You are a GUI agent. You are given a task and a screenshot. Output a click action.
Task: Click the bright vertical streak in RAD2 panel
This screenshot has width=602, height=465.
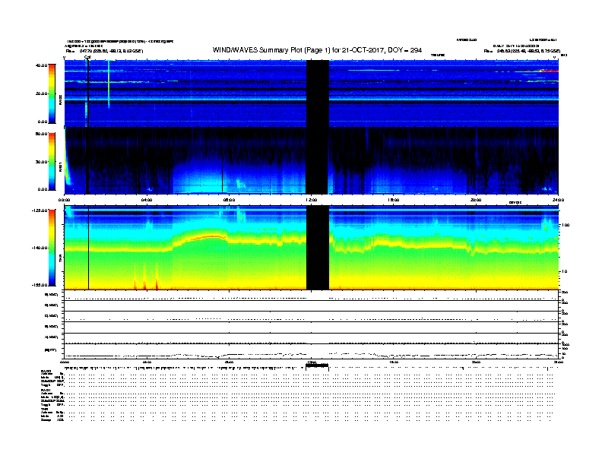[109, 84]
